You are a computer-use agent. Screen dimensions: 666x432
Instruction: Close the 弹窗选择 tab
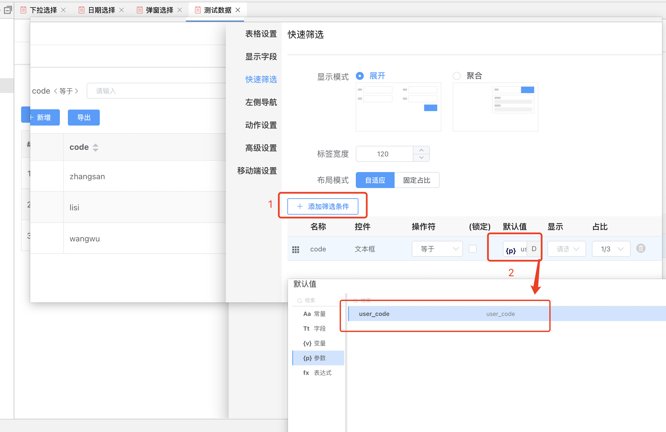[x=180, y=10]
